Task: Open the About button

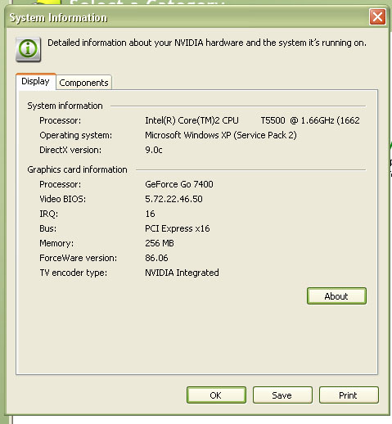Action: tap(336, 296)
